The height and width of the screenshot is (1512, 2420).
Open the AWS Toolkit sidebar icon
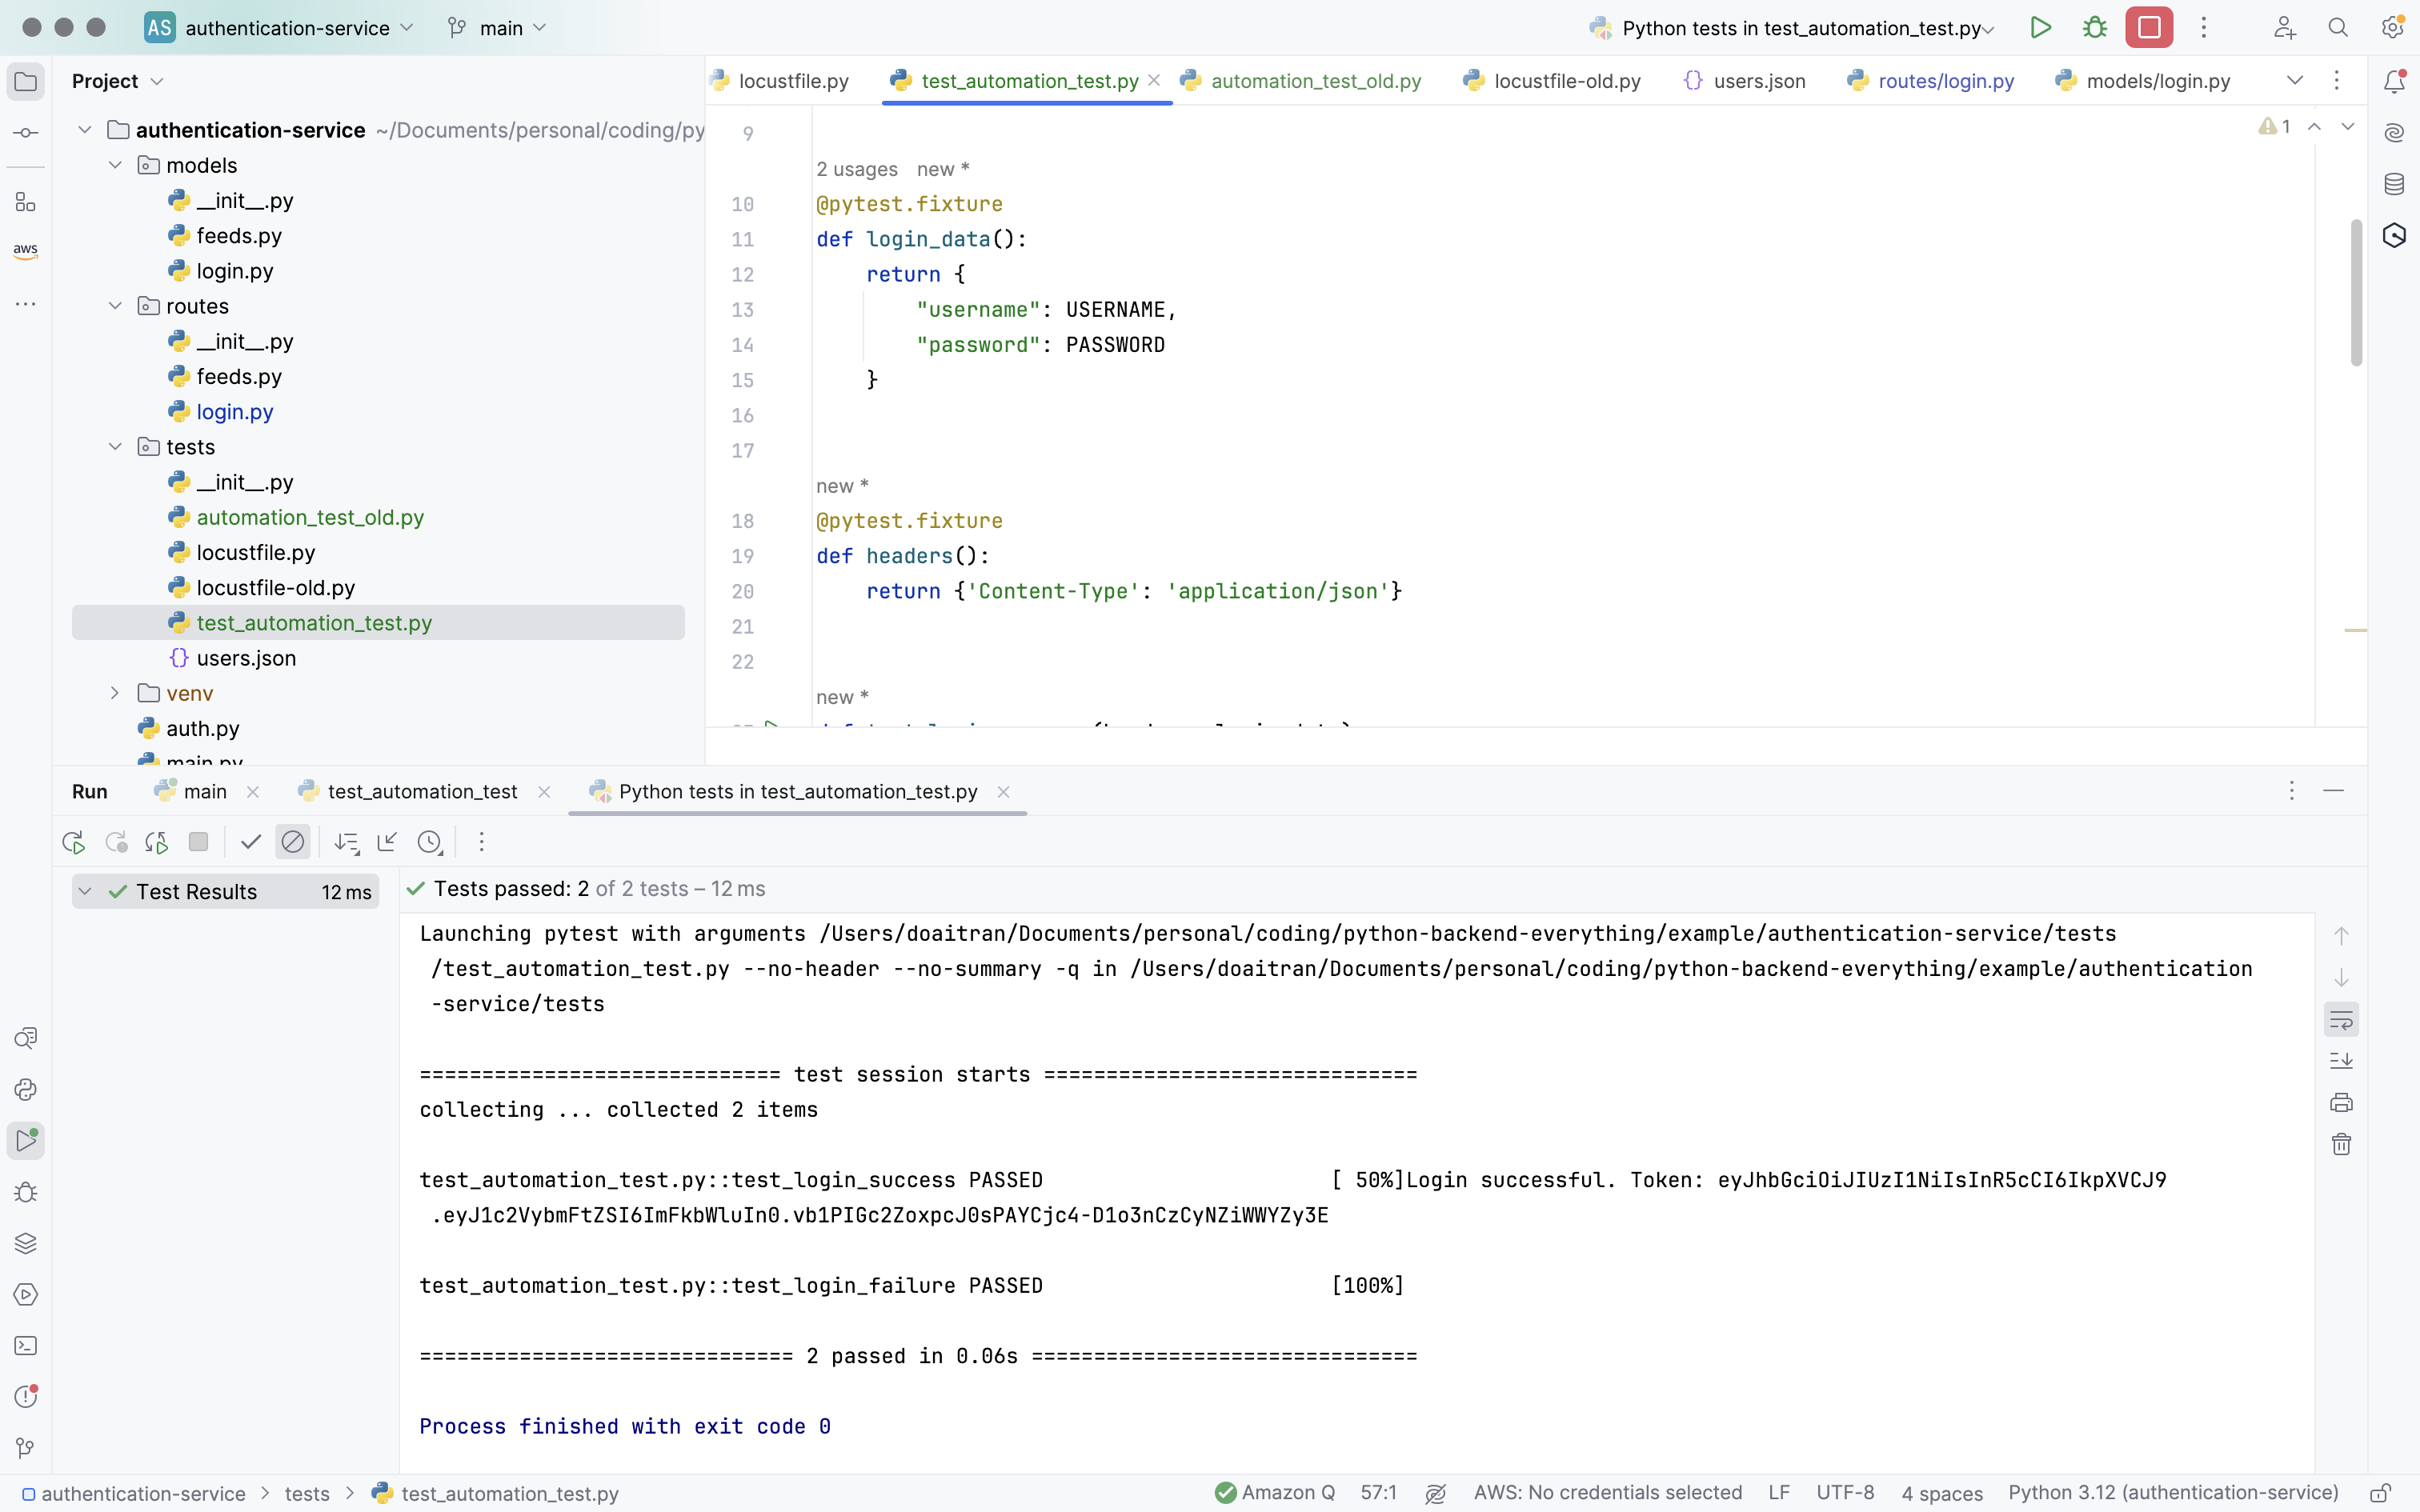[26, 251]
